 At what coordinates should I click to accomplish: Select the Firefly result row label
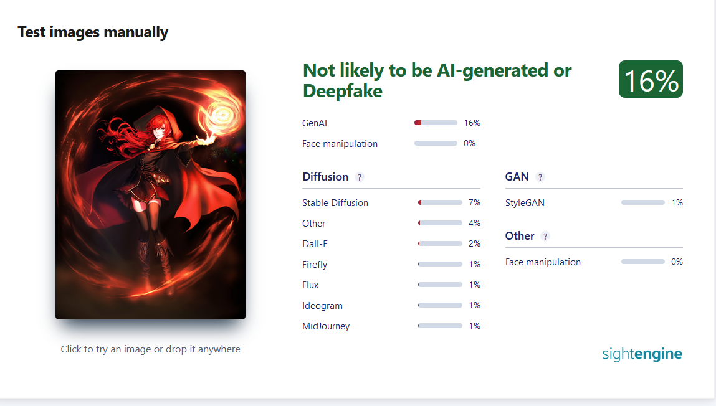315,265
